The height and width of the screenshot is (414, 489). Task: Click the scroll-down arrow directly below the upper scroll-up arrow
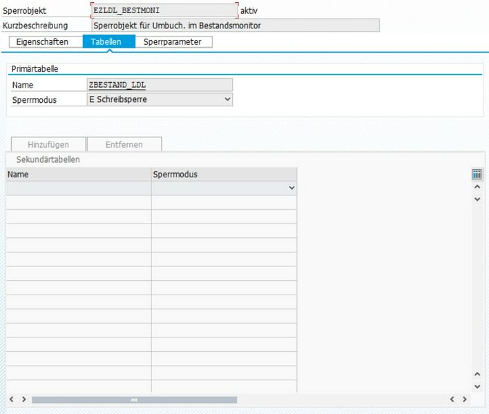click(477, 199)
